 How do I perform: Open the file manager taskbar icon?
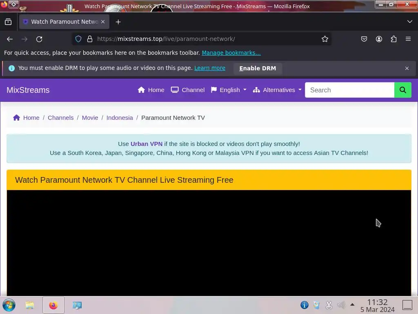tap(30, 305)
